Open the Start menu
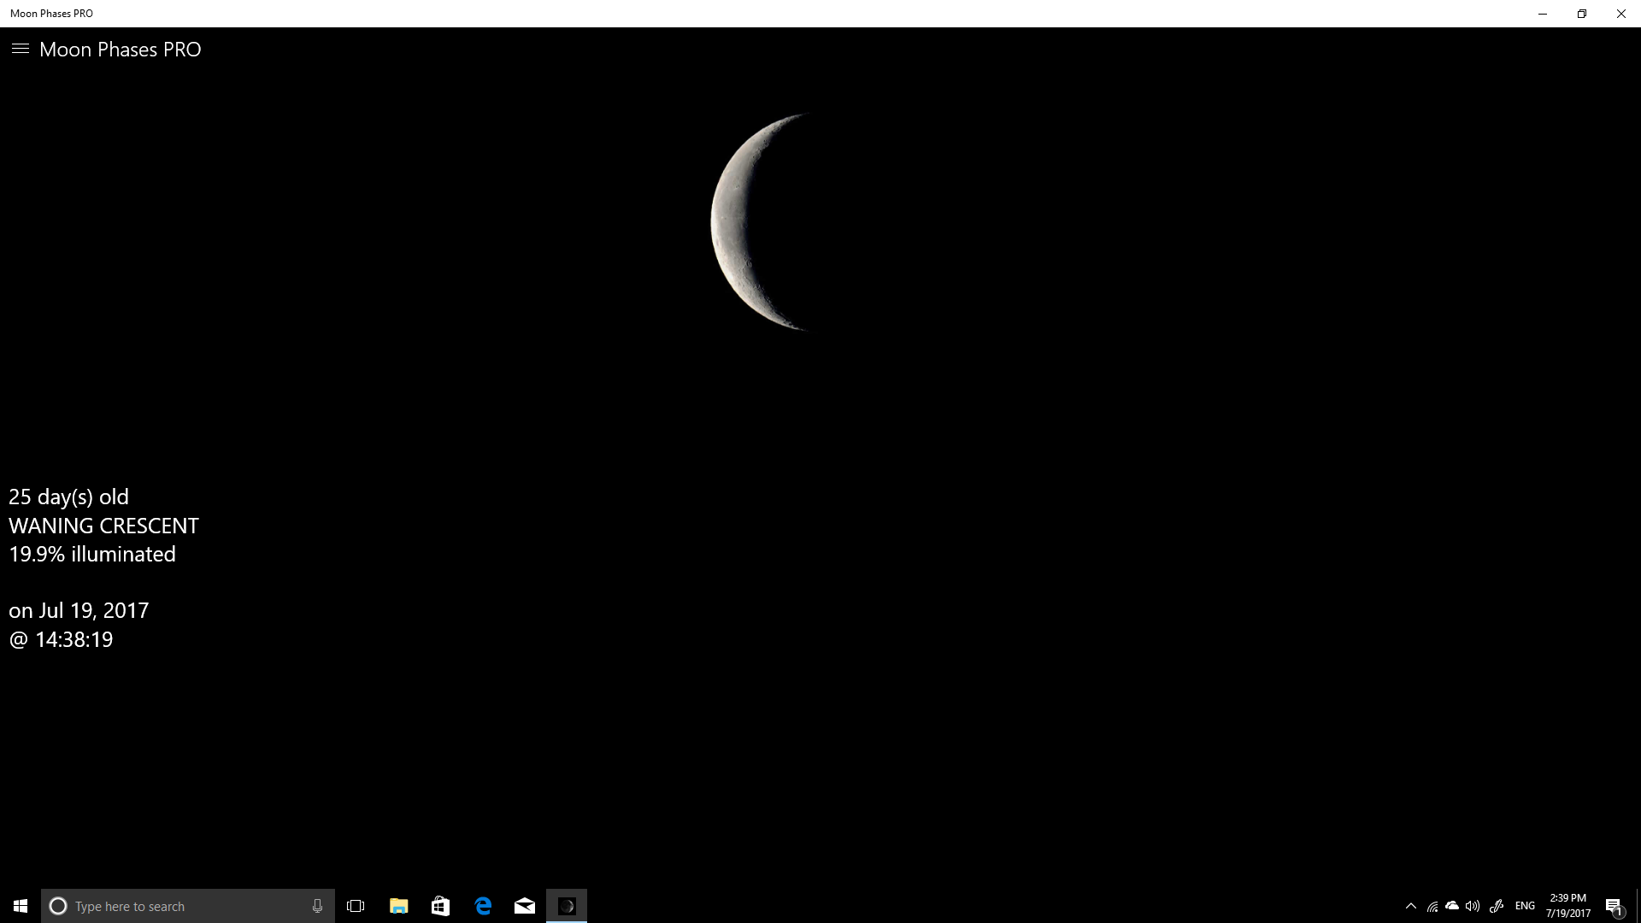The image size is (1641, 923). click(x=19, y=905)
